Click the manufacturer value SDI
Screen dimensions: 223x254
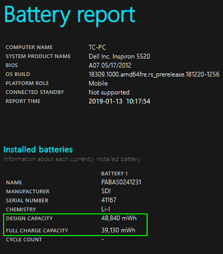[x=106, y=191]
